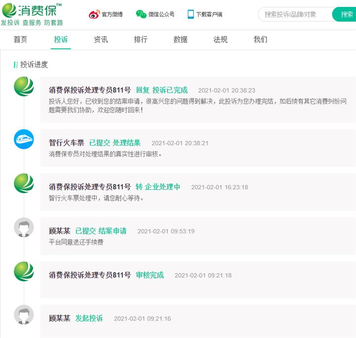356x338 pixels.
Task: Click the text 智行火车票处理中，请您耐心等待
Action: [x=96, y=198]
